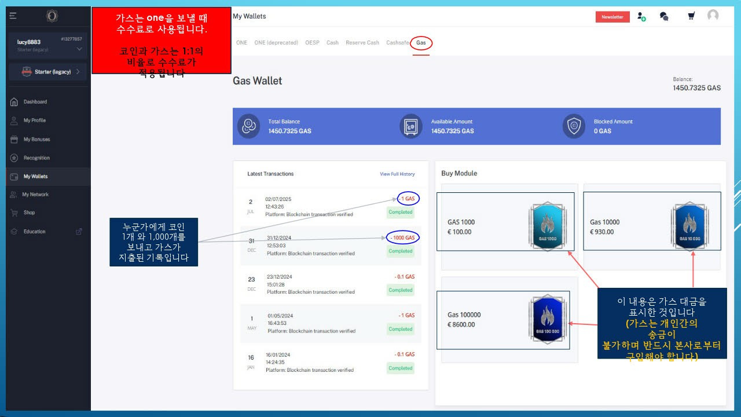The image size is (741, 417).
Task: Click the Recognition star icon
Action: coord(14,158)
